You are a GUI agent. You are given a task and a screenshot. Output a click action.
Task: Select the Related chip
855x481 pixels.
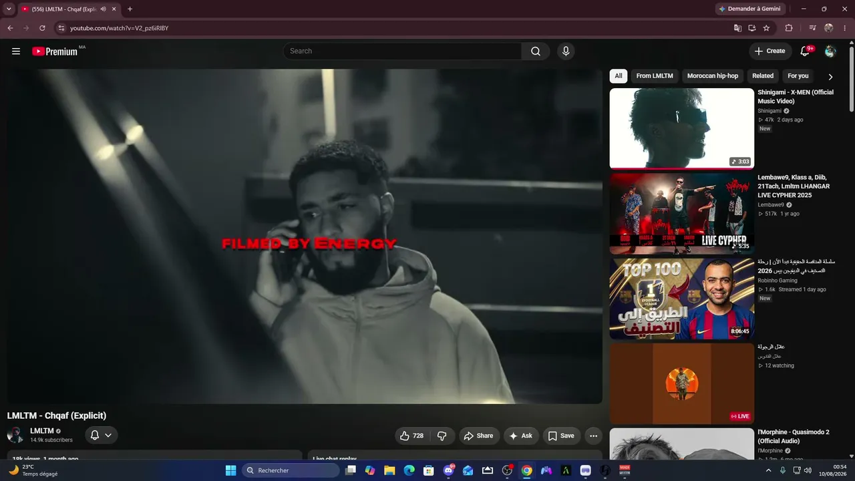click(763, 76)
